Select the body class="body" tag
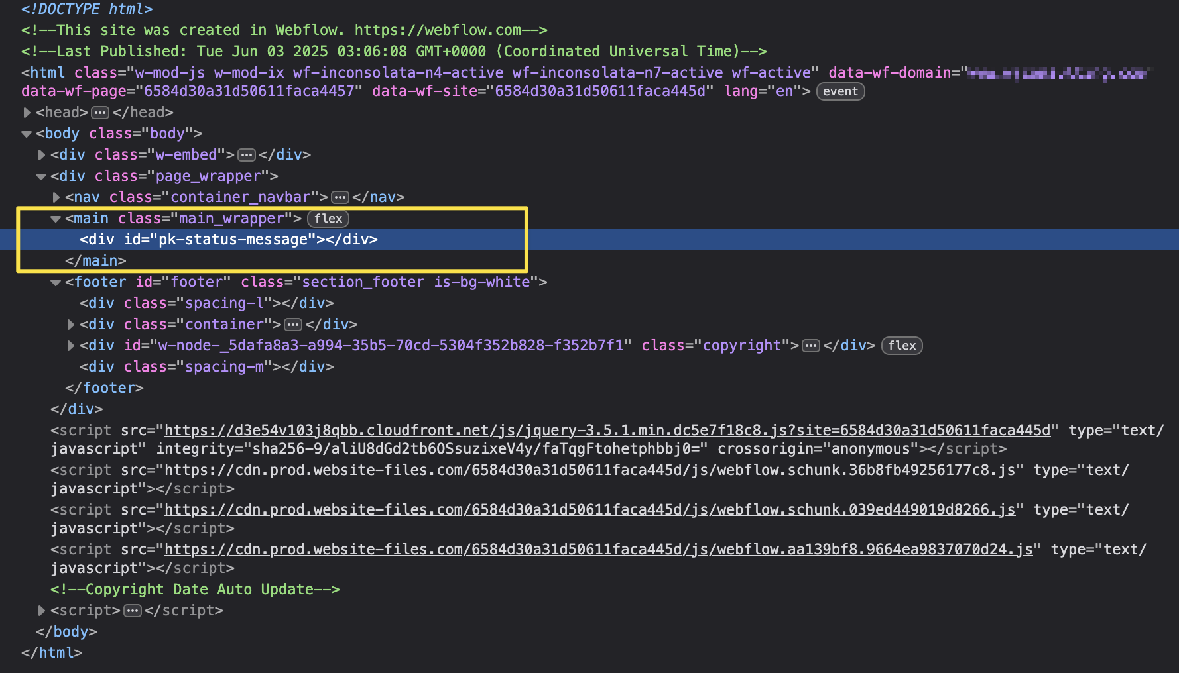 point(119,134)
